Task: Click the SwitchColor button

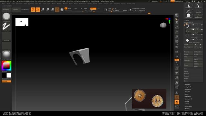Action: pos(6,79)
